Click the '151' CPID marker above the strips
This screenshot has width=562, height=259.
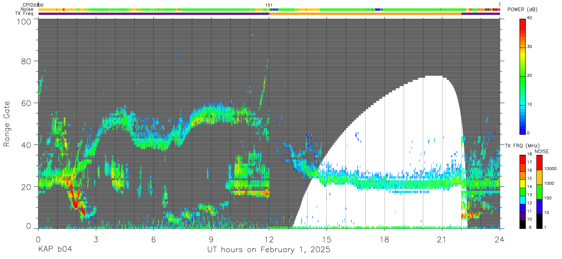coord(269,5)
